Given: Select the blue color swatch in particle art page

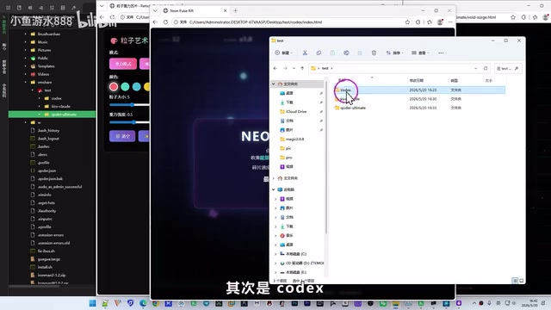Looking at the screenshot, I should point(137,86).
